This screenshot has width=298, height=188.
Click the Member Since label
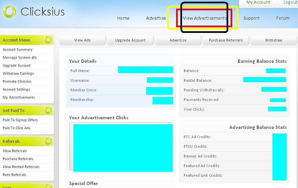(x=84, y=90)
